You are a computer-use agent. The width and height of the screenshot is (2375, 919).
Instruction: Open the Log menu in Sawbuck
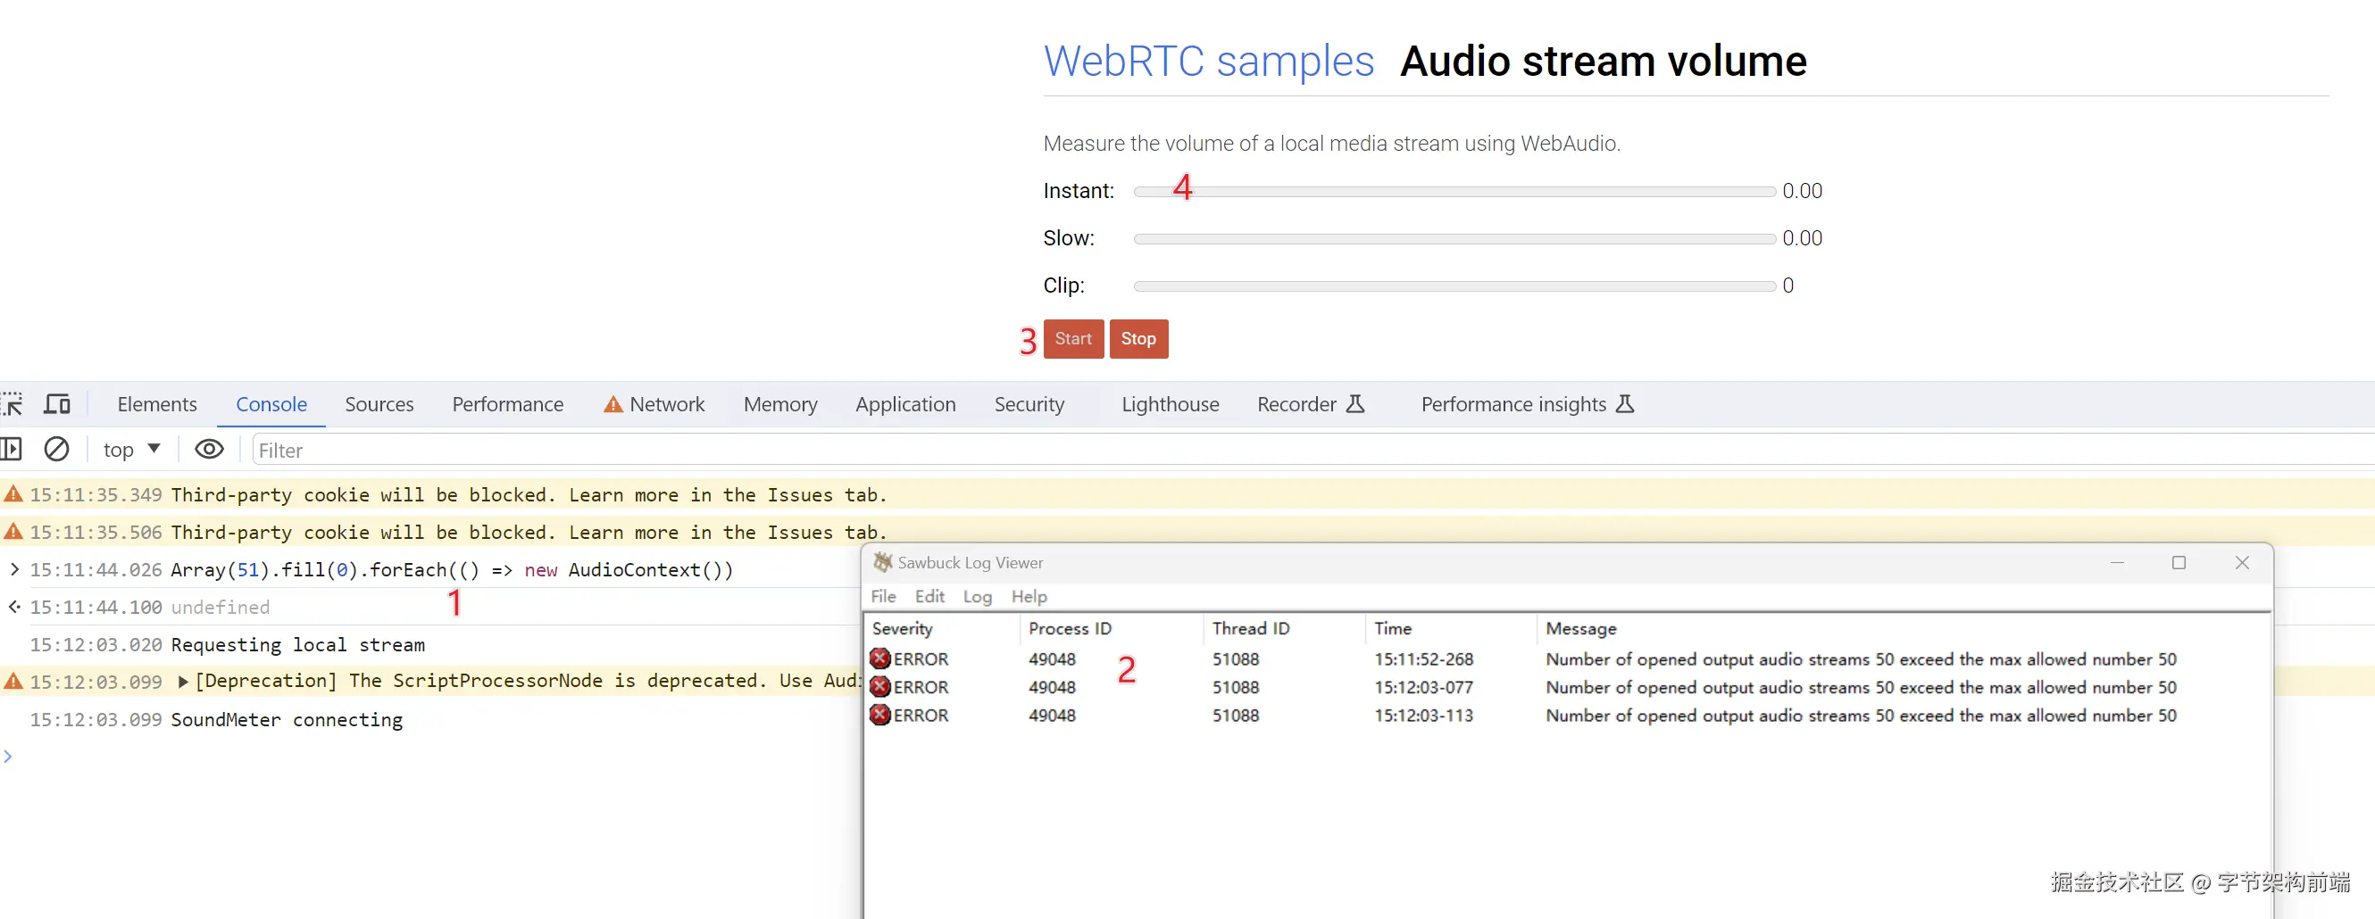tap(978, 596)
